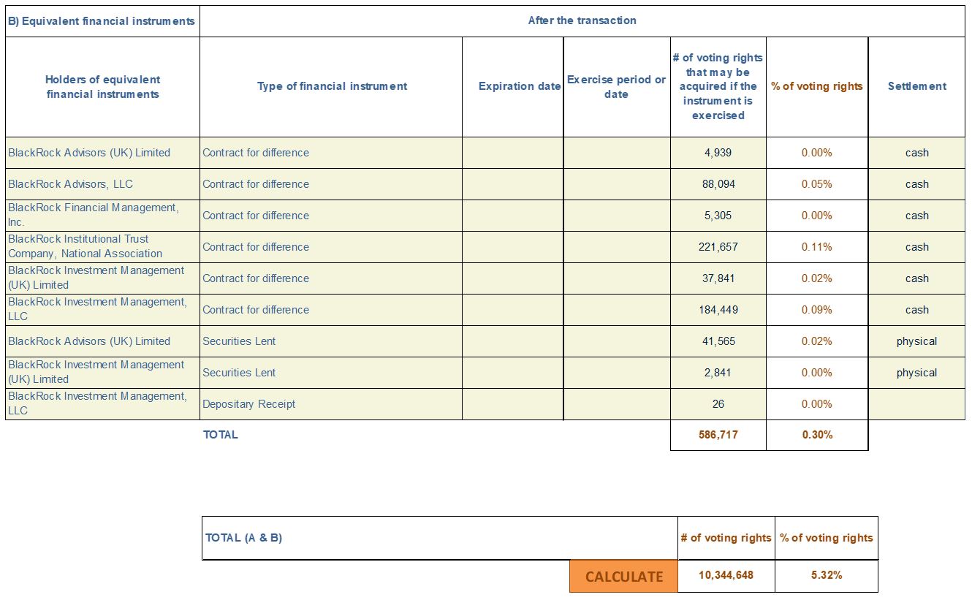Select the total voting rights cell 10,344,648
This screenshot has height=600, width=972.
(x=726, y=576)
